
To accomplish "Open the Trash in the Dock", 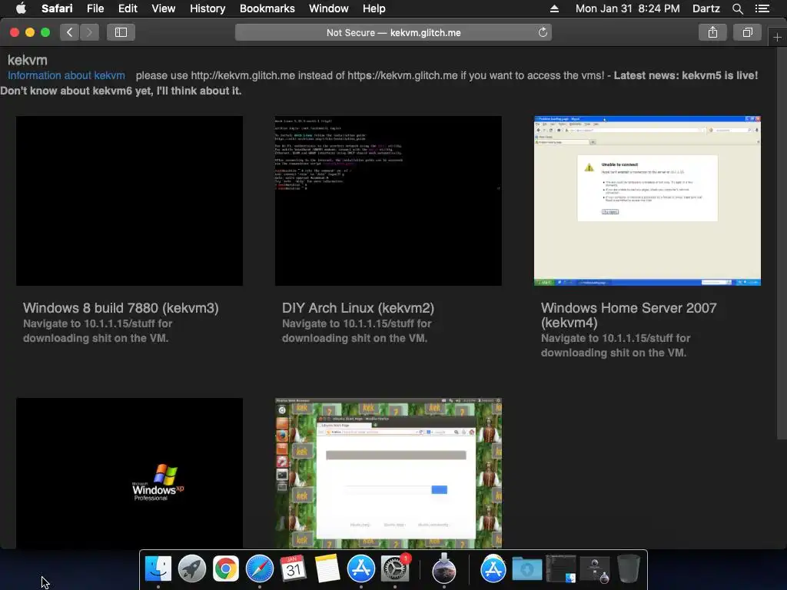I will click(629, 568).
